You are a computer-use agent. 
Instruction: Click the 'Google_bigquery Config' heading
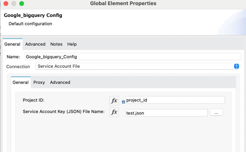click(33, 15)
